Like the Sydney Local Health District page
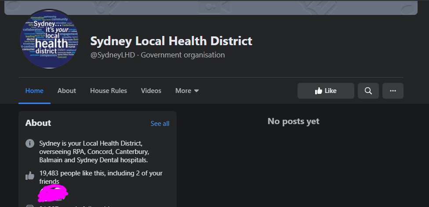The width and height of the screenshot is (429, 207). click(326, 91)
